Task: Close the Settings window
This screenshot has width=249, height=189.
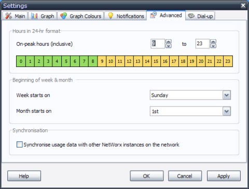Action: tap(243, 6)
